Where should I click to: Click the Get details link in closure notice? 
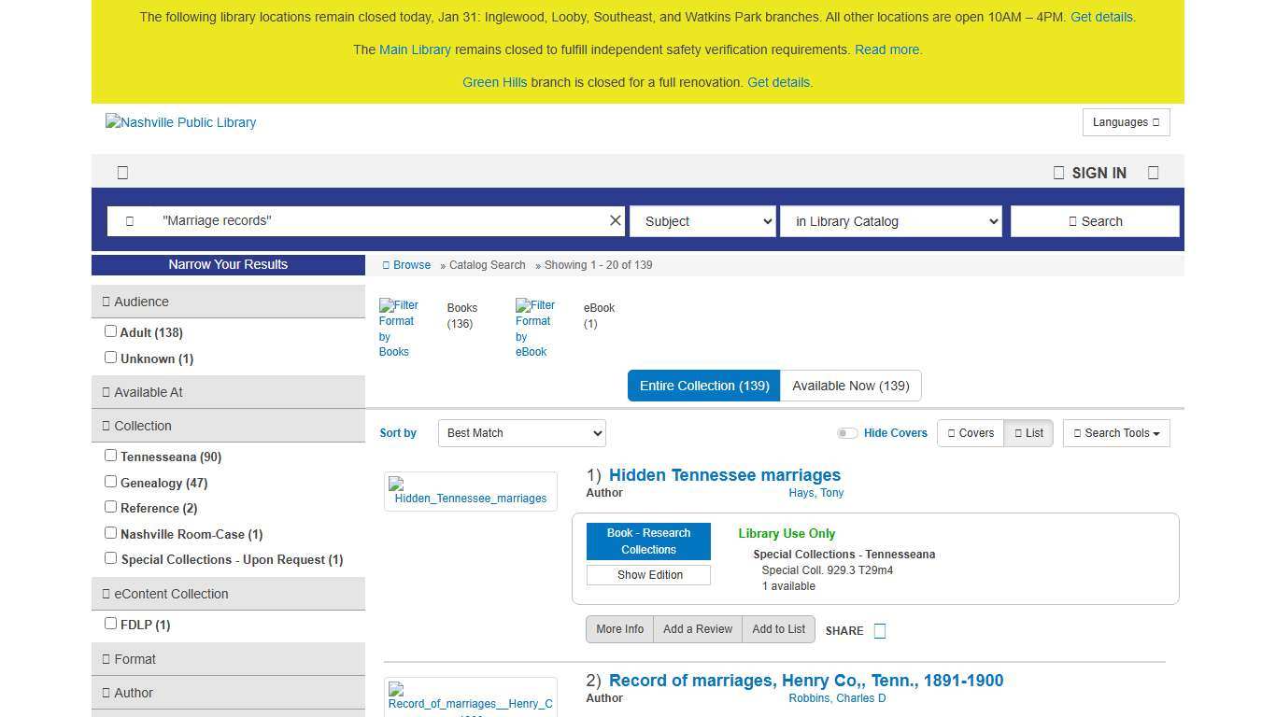(1100, 17)
